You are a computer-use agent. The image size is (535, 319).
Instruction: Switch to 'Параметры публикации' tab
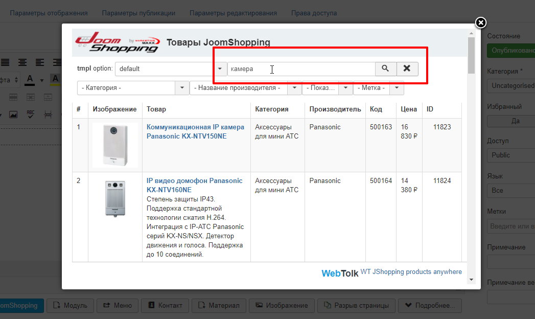(x=138, y=13)
